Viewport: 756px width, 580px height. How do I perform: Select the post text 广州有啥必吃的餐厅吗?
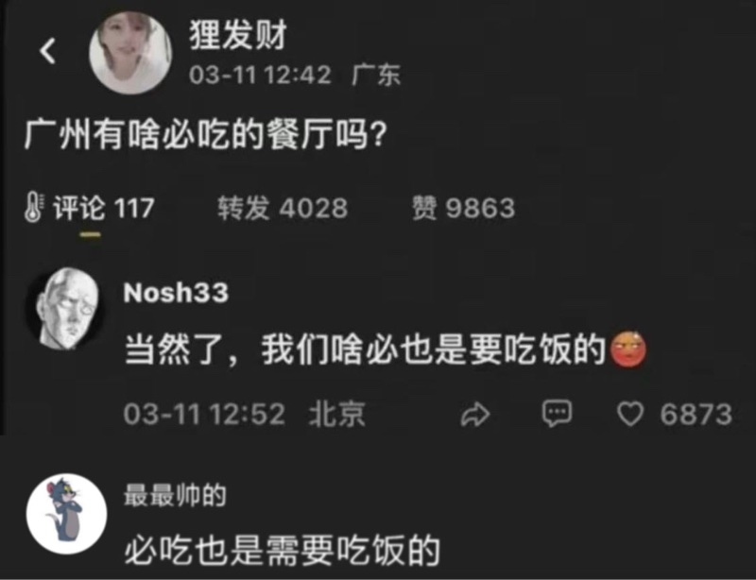(x=205, y=134)
